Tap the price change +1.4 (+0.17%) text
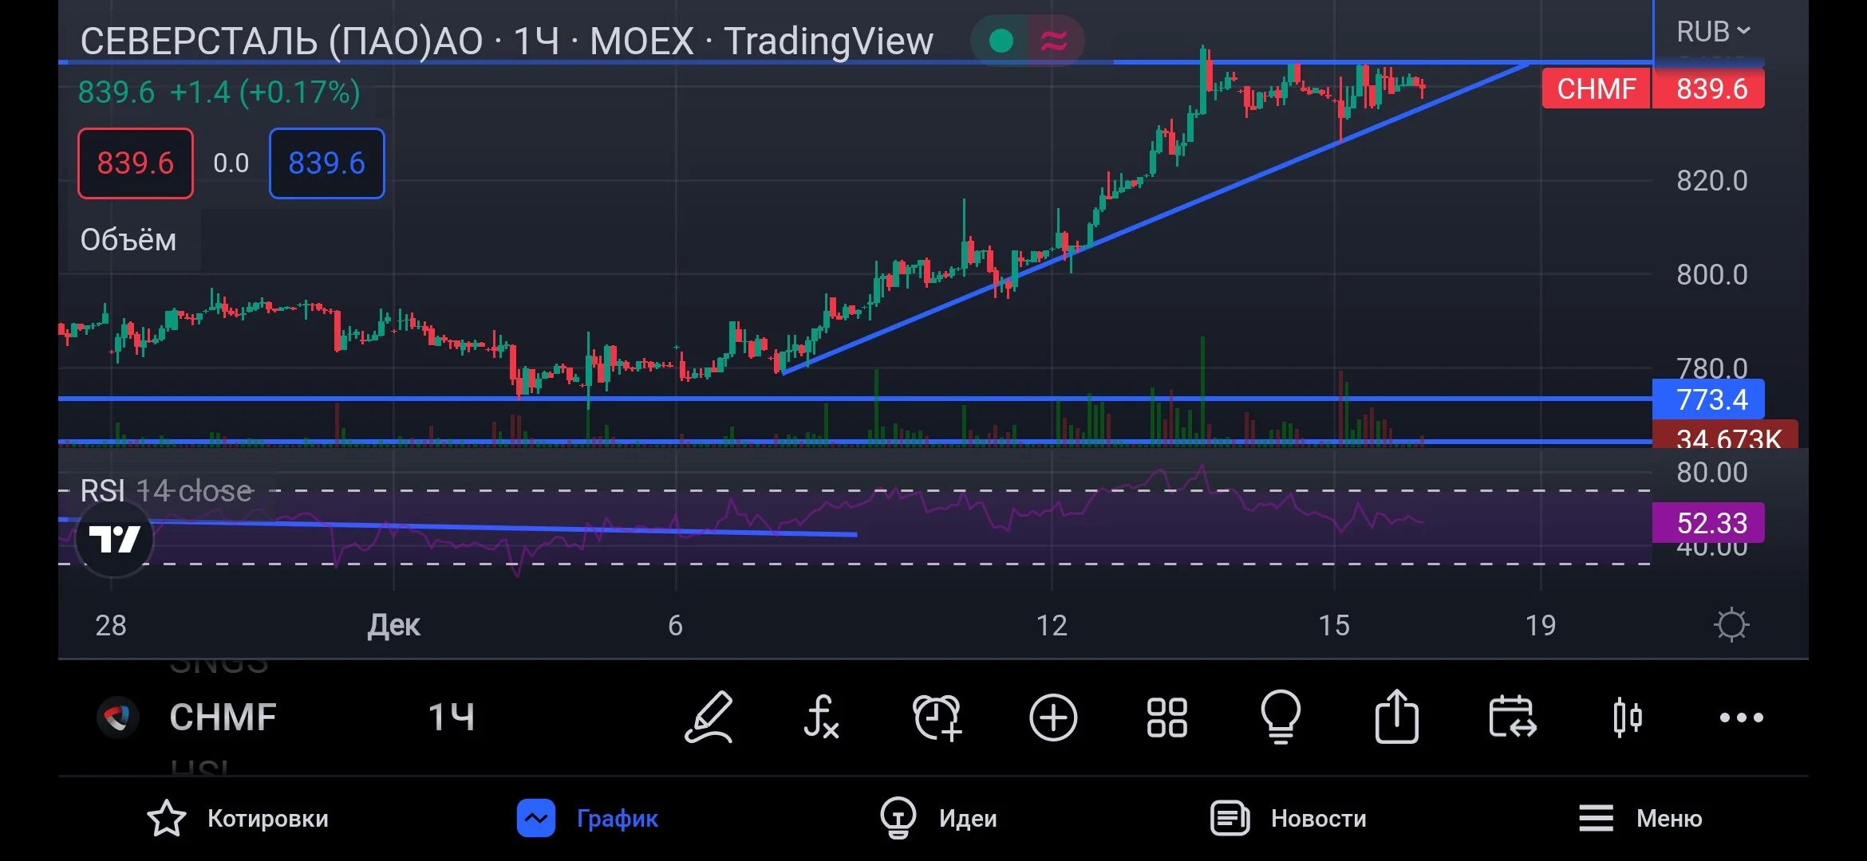Screen dimensions: 1867x861 point(264,92)
